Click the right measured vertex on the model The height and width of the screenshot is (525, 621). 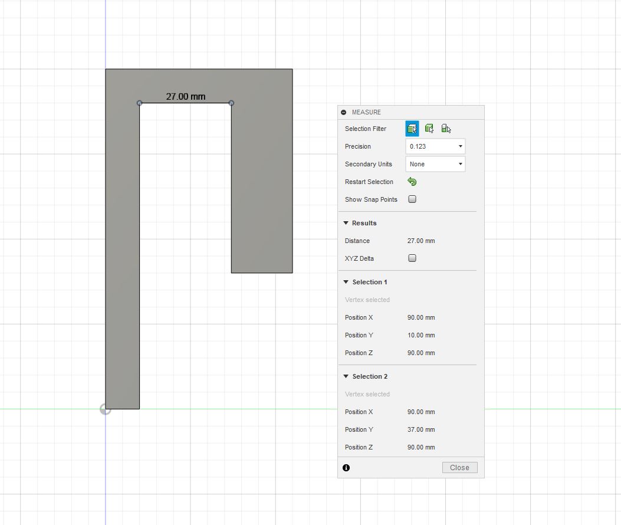coord(231,103)
